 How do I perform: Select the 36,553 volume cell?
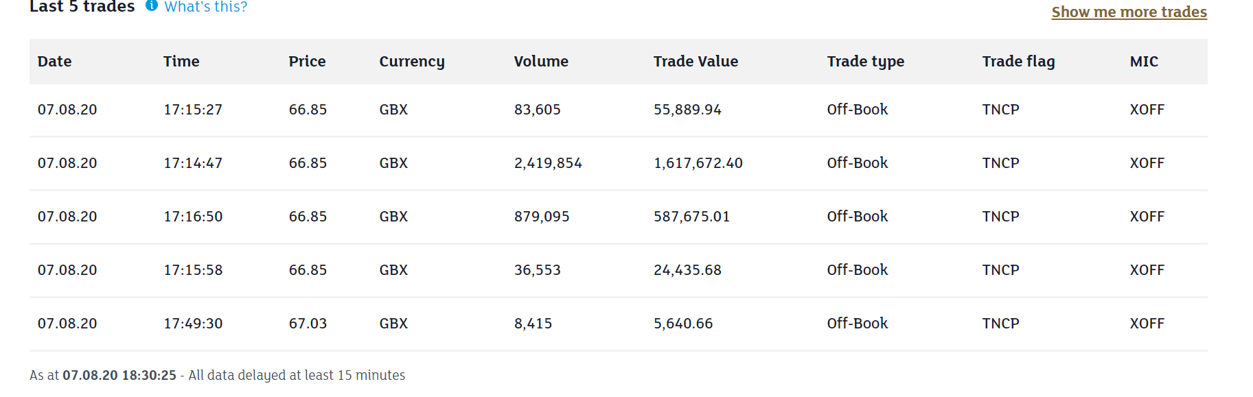click(538, 270)
